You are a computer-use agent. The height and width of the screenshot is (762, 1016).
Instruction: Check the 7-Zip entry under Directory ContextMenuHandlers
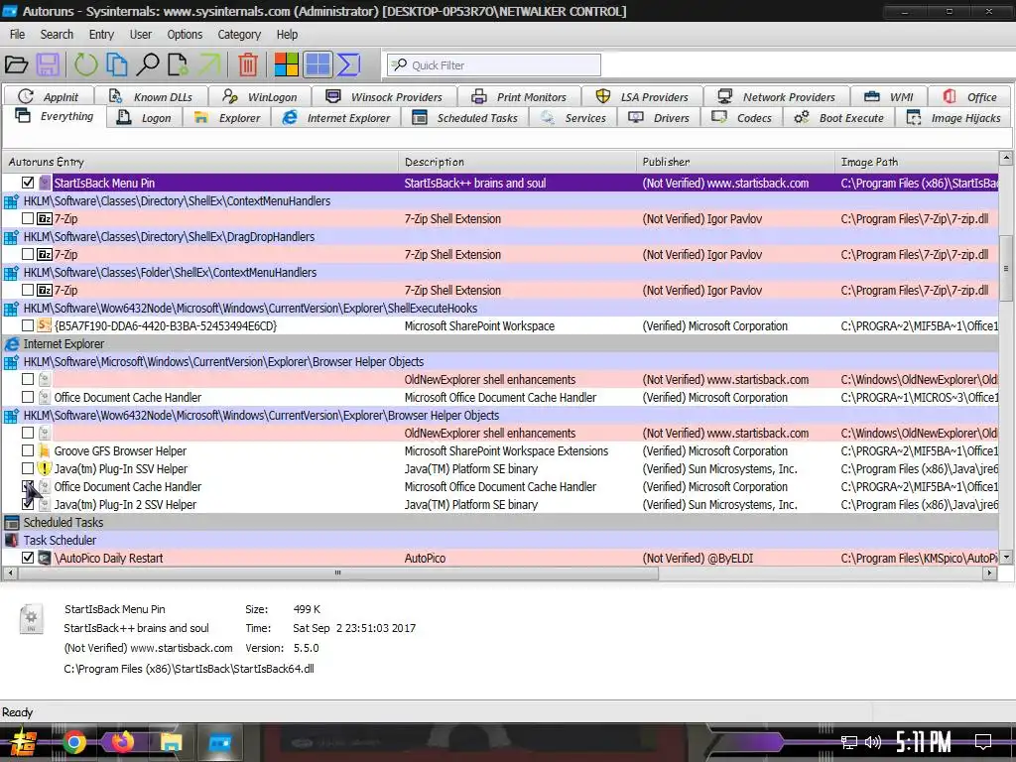[28, 218]
